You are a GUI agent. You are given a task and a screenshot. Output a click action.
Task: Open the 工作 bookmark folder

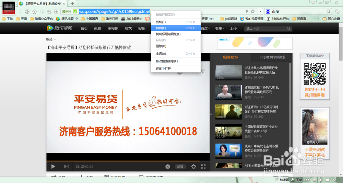pyautogui.click(x=7, y=19)
